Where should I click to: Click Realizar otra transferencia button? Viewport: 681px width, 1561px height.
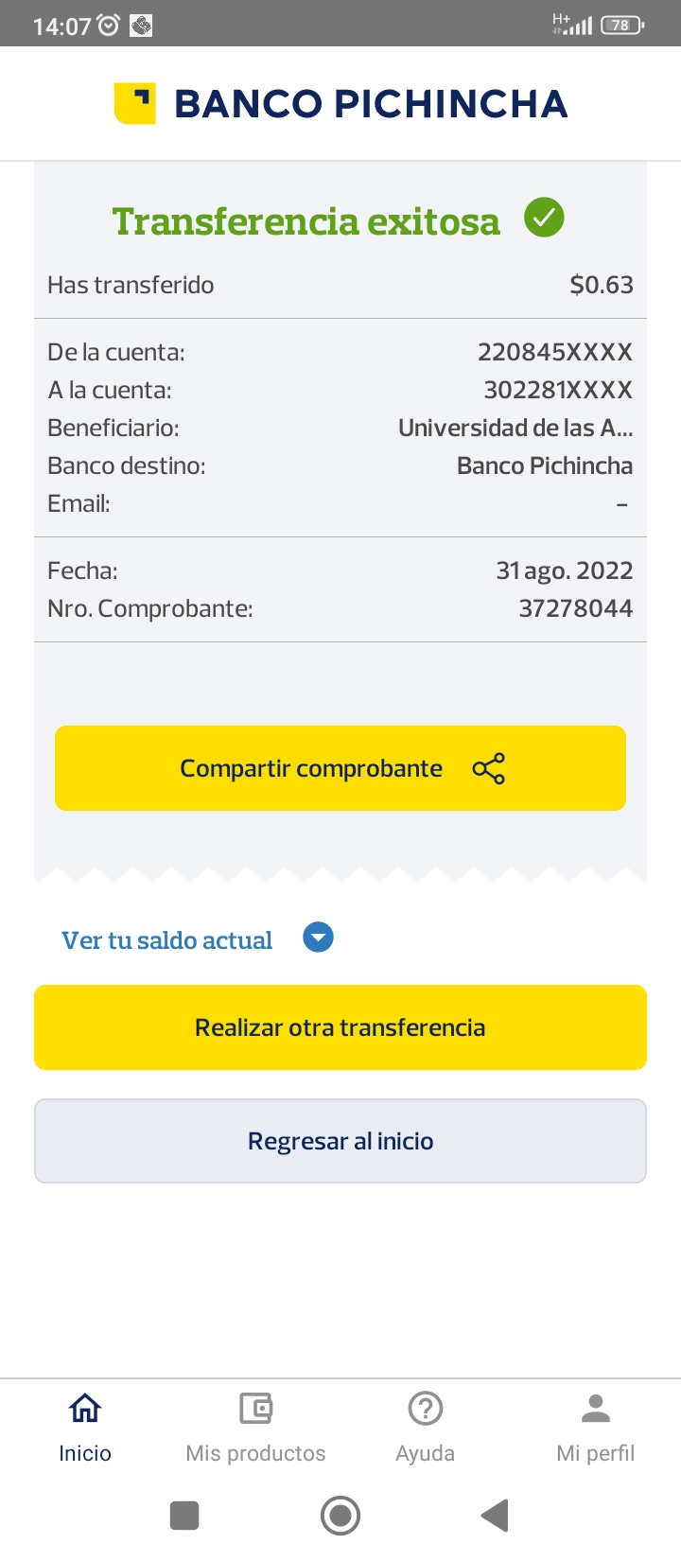click(340, 1027)
